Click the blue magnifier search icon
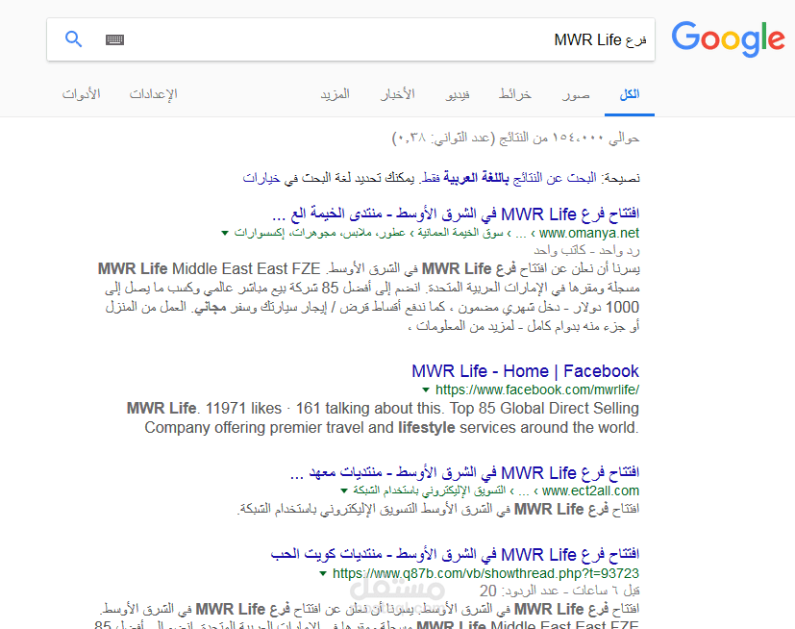Screen dimensions: 795x629 (x=73, y=39)
